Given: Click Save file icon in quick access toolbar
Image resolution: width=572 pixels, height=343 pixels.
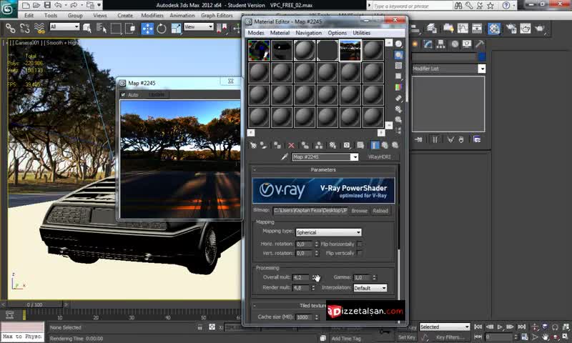Looking at the screenshot, I should pos(47,4).
